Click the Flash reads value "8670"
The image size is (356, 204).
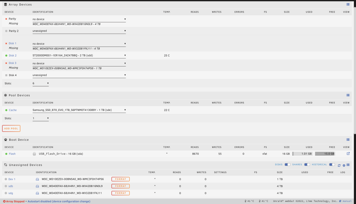tap(195, 154)
